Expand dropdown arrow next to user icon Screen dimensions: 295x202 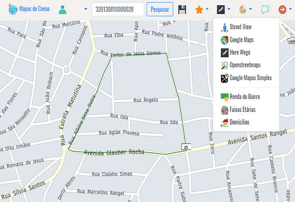click(x=85, y=9)
